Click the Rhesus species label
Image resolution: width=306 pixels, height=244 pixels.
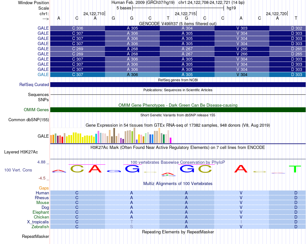pyautogui.click(x=42, y=198)
